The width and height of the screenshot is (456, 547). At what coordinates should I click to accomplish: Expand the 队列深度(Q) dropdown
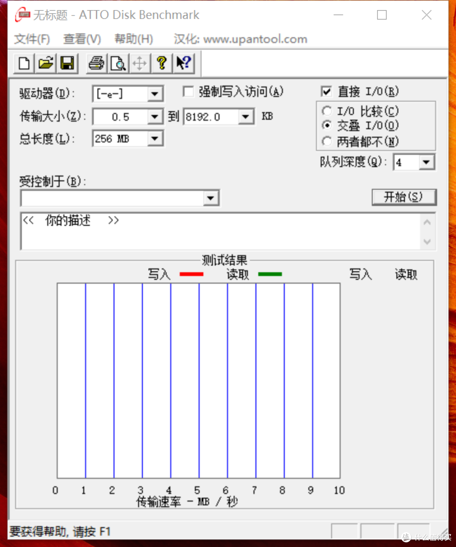point(426,162)
